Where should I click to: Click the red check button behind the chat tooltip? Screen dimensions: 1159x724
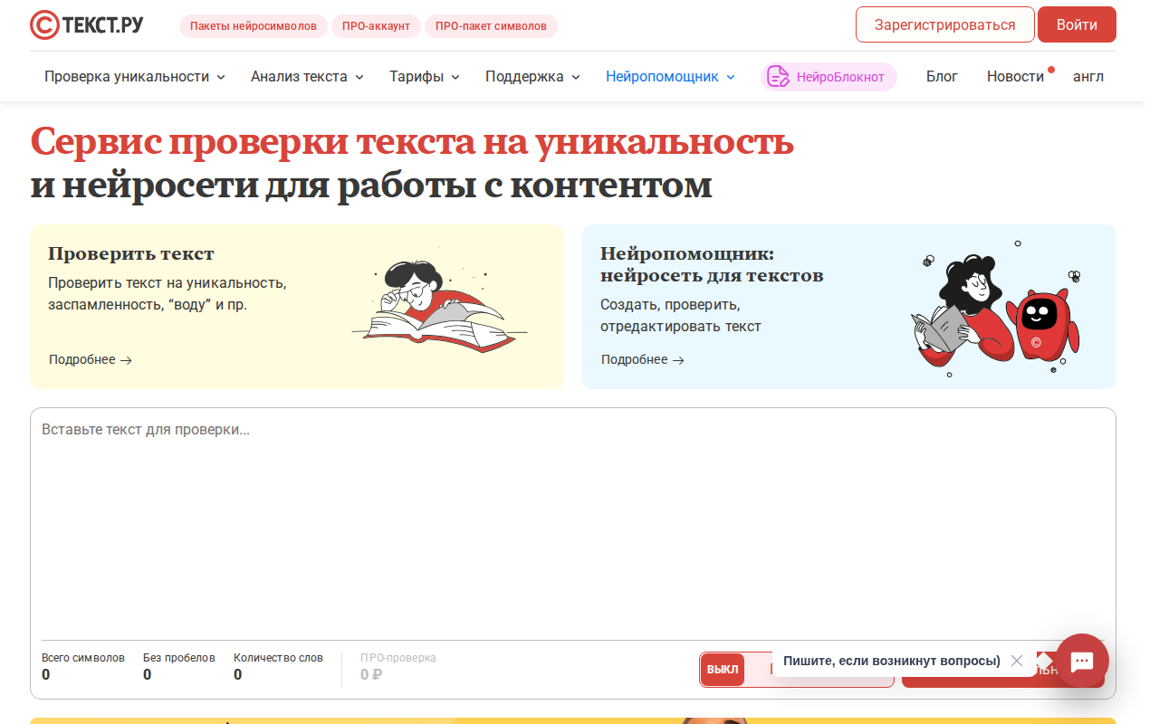(1003, 671)
